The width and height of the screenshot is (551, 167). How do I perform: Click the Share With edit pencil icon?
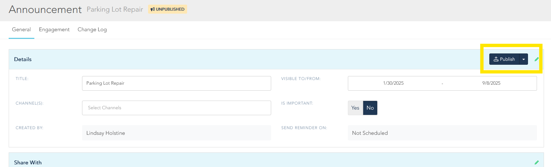537,162
